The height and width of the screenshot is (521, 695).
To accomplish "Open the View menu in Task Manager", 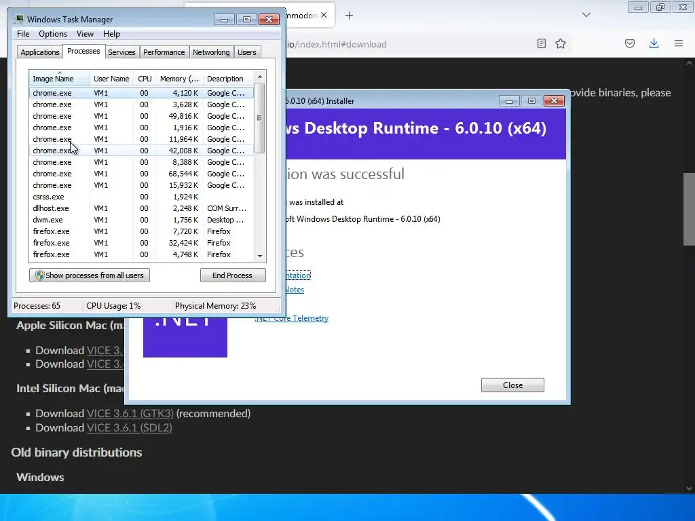I will pyautogui.click(x=85, y=34).
